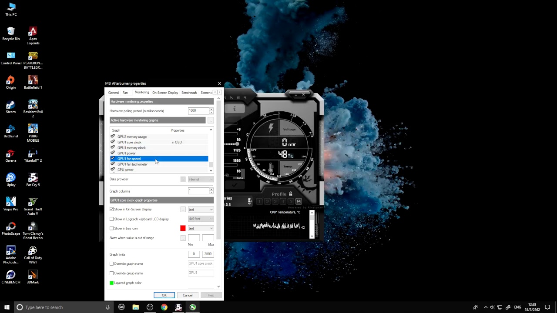Open the Grand Theft Auto V shortcut
Viewport: 557px width, 313px height.
tap(33, 207)
